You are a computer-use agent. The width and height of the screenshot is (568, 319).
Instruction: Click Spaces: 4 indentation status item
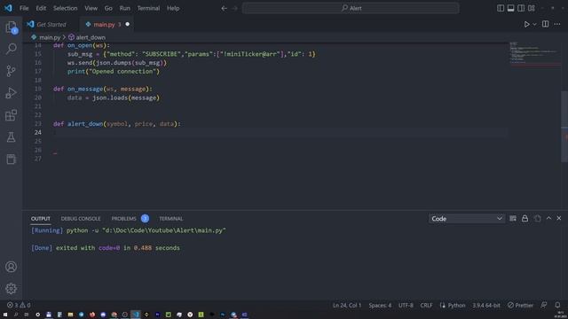click(380, 305)
